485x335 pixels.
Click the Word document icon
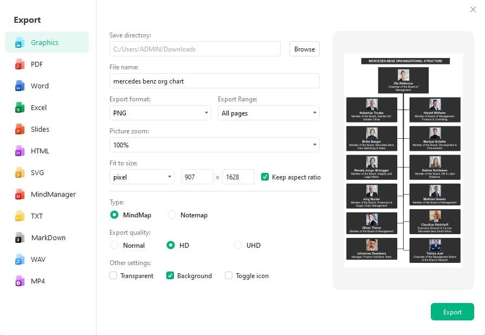(20, 86)
